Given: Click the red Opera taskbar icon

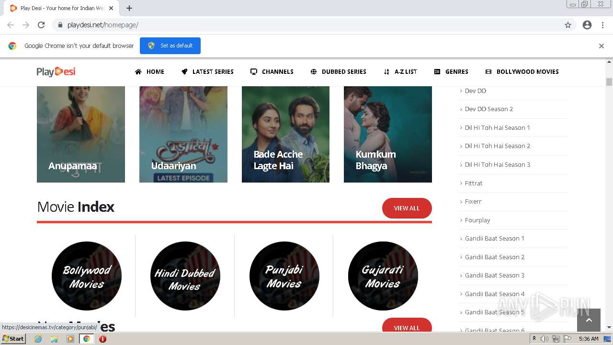Looking at the screenshot, I should click(102, 339).
